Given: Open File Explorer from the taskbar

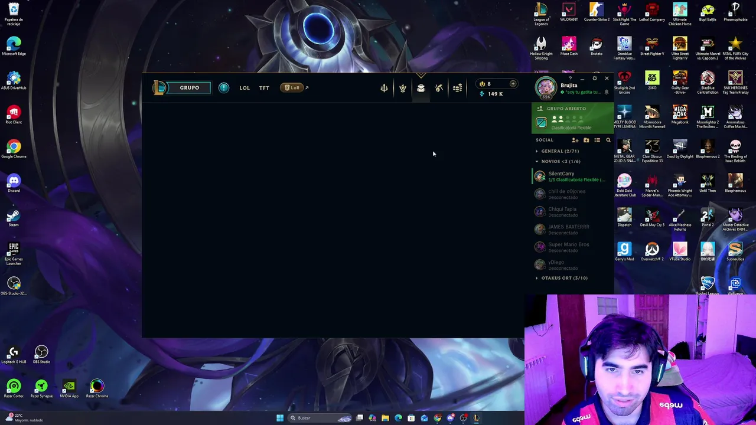Looking at the screenshot, I should coord(385,418).
